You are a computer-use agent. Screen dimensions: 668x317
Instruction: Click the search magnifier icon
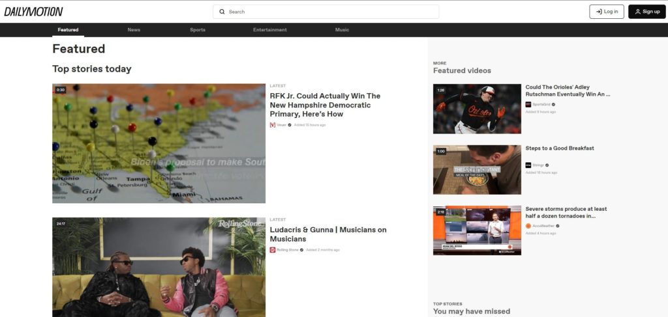[x=222, y=12]
